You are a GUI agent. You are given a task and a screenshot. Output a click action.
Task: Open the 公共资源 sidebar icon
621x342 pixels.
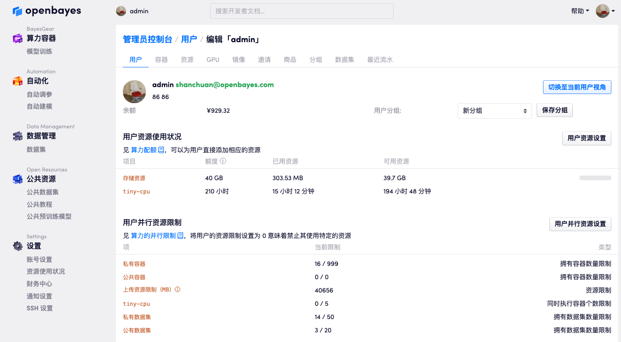point(17,179)
